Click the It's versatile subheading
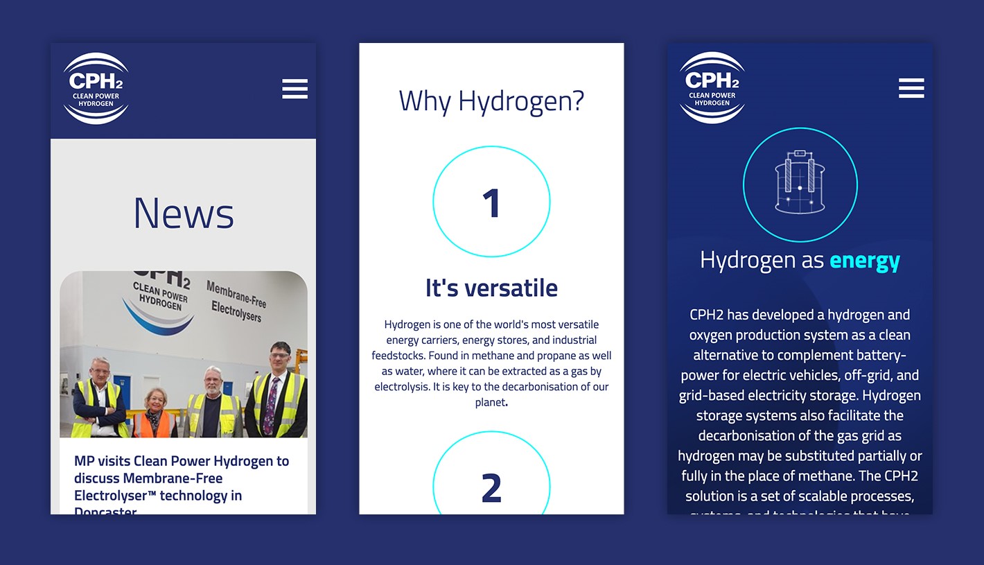This screenshot has width=984, height=565. [x=491, y=288]
